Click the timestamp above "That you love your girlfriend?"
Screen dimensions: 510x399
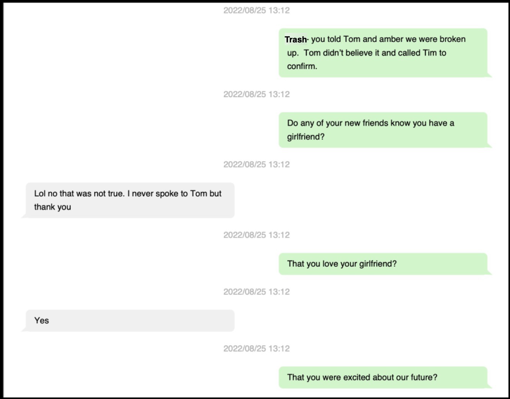click(257, 235)
